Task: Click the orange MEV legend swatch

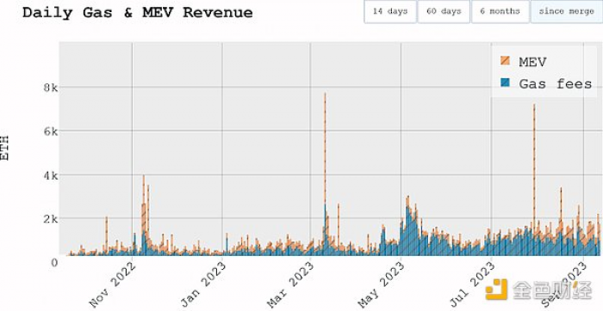Action: 505,61
